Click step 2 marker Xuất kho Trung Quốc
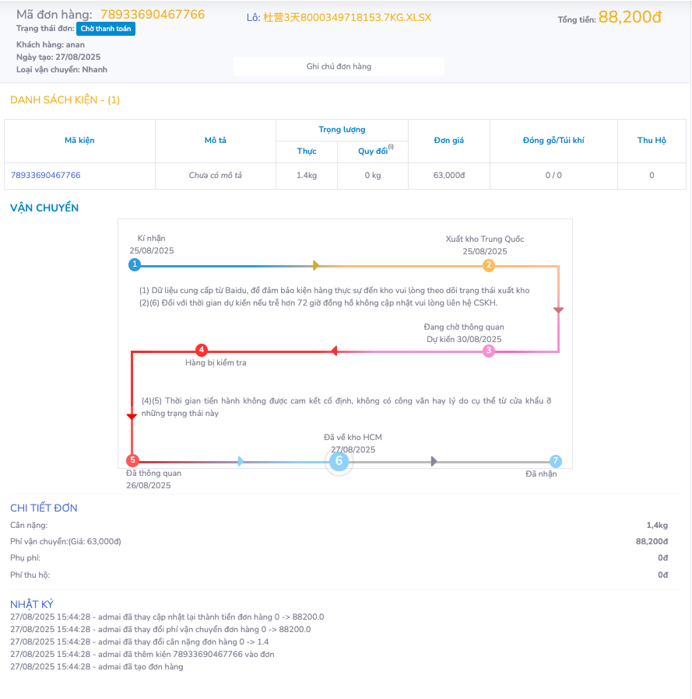Screen dimensions: 692x699 coord(489,265)
